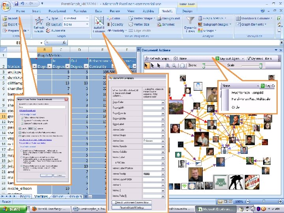Viewport: 284px width, 213px height.
Task: Click Refresh Graph in Document Actions pane
Action: click(157, 58)
